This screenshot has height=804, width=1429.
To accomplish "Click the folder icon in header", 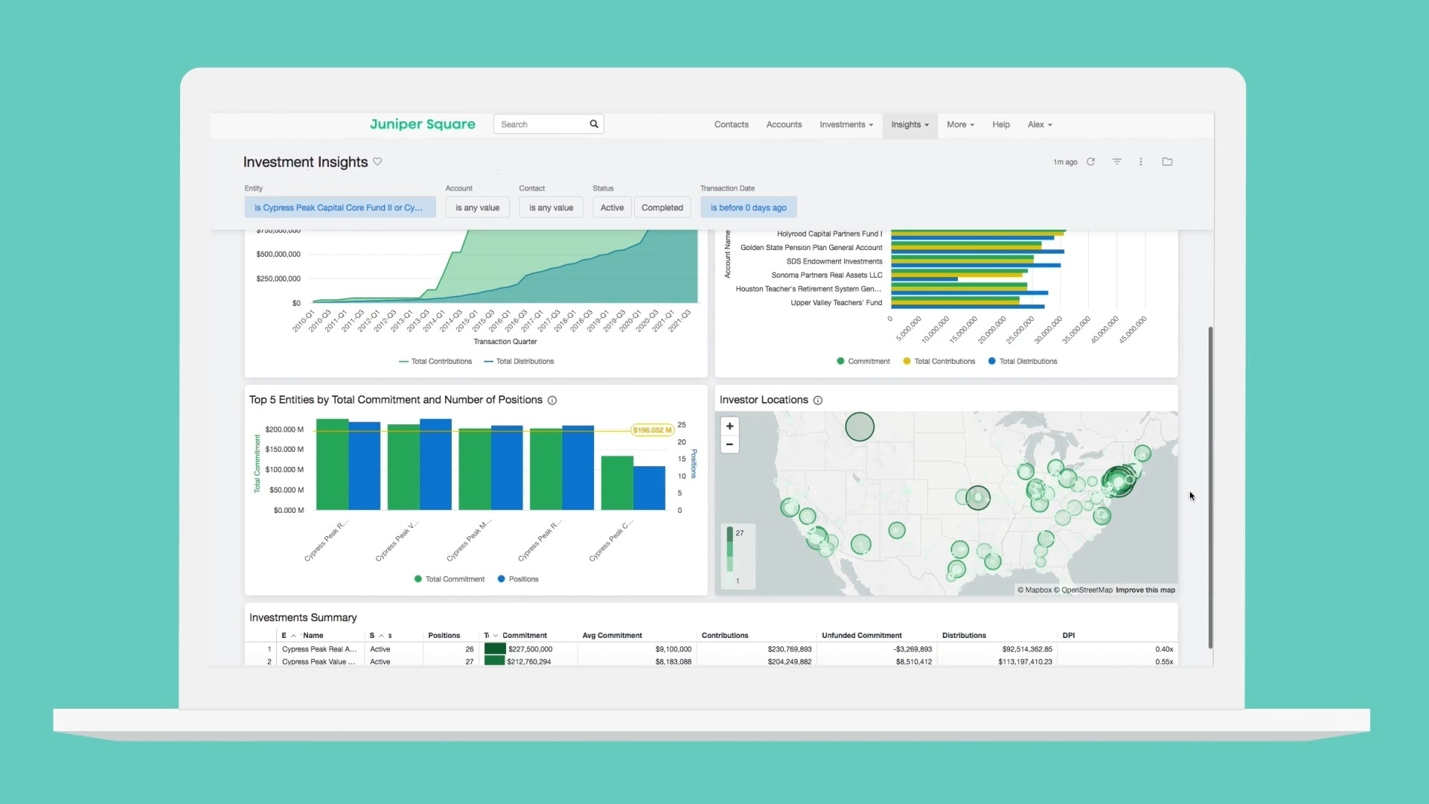I will 1167,162.
